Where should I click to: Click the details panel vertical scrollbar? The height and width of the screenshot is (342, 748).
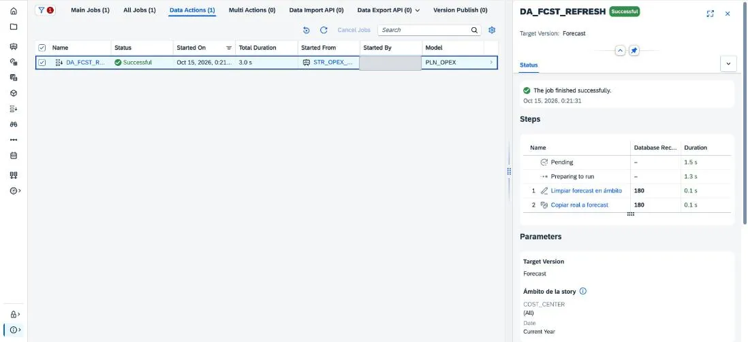(x=745, y=114)
